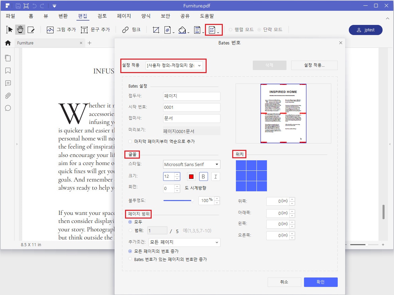The height and width of the screenshot is (295, 394).
Task: Switch to the 페이지 tab
Action: [x=124, y=16]
